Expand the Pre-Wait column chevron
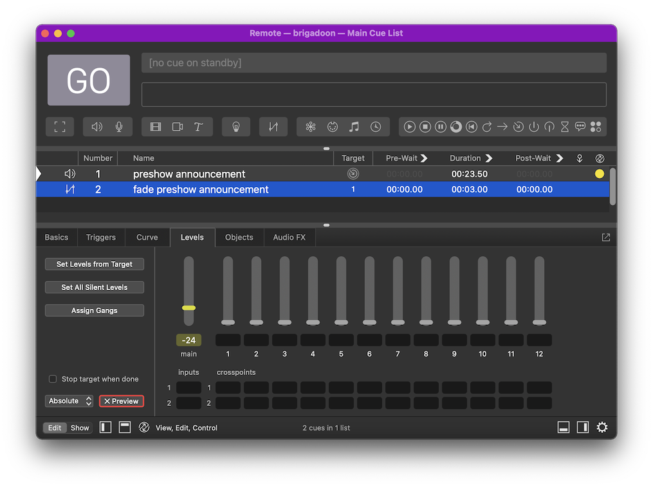The image size is (653, 487). click(x=424, y=158)
